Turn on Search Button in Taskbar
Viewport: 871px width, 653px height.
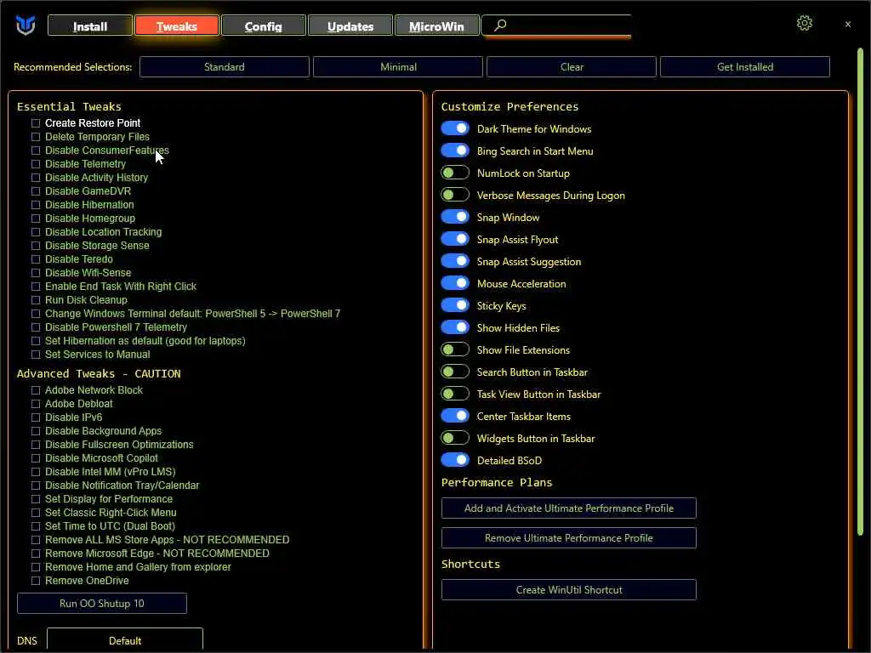[x=455, y=372]
